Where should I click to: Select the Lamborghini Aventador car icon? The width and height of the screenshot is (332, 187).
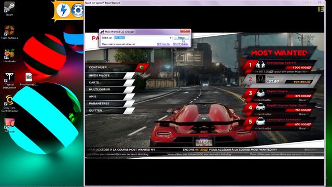(260, 121)
